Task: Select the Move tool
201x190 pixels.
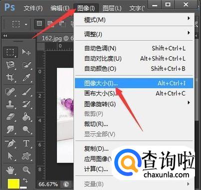Action: 26,52
